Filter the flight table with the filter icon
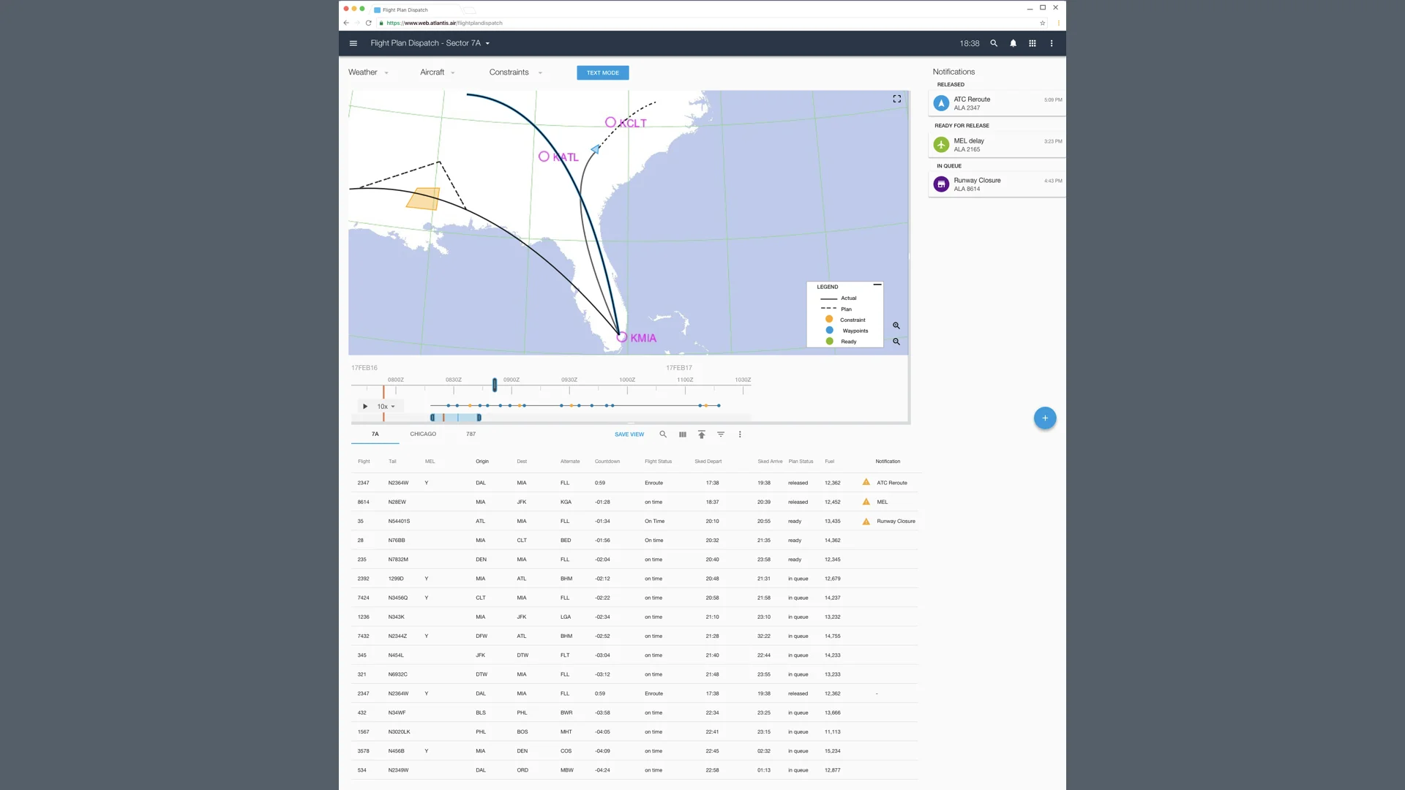This screenshot has height=790, width=1405. point(720,434)
